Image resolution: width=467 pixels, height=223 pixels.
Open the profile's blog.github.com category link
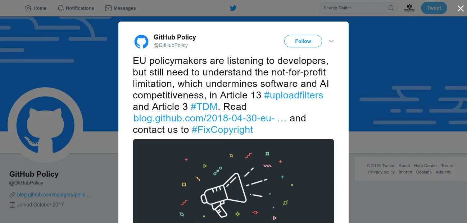point(54,195)
